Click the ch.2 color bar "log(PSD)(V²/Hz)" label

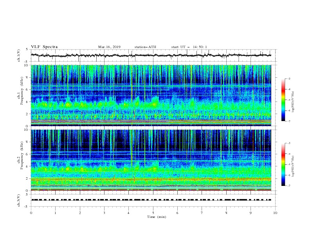(293, 166)
